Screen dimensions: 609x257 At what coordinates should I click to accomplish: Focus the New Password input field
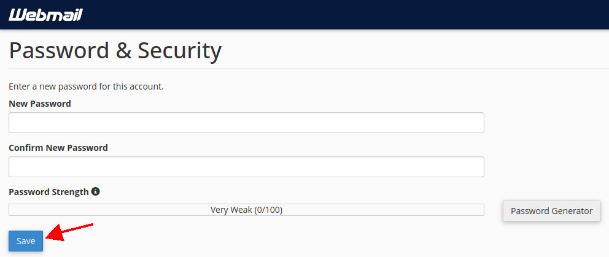(x=246, y=123)
